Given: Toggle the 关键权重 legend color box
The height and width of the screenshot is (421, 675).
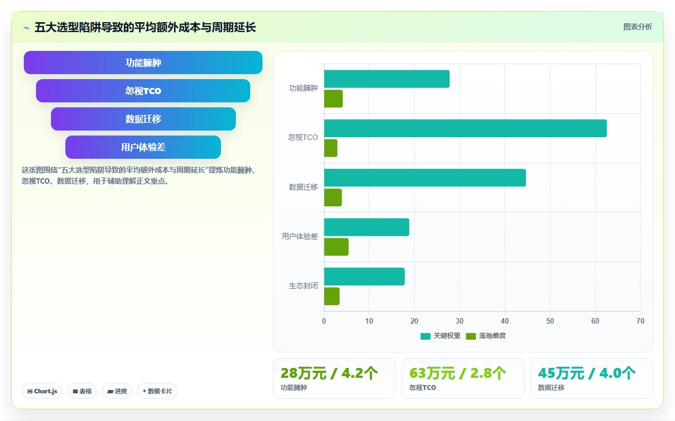Looking at the screenshot, I should tap(425, 336).
